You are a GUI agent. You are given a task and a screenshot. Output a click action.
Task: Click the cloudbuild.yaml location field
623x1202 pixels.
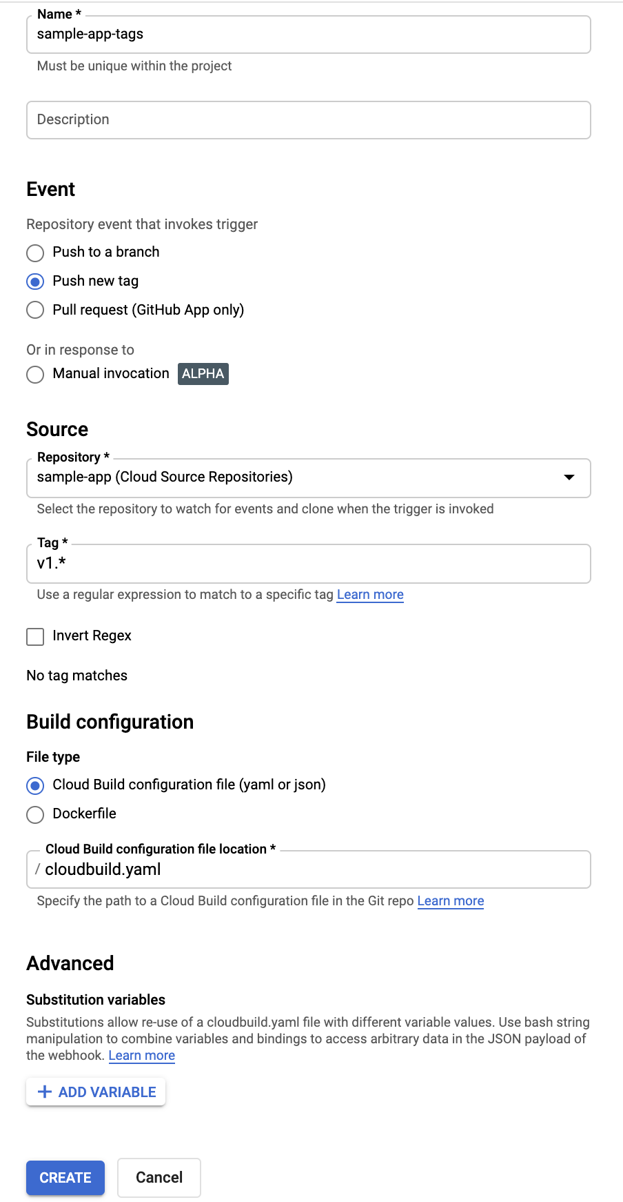308,869
